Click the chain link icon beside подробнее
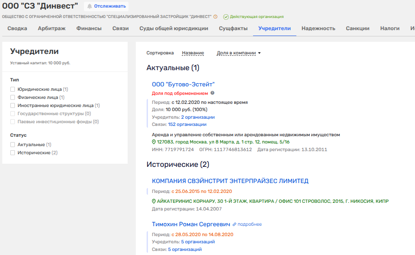Image resolution: width=415 pixels, height=255 pixels. click(x=234, y=224)
